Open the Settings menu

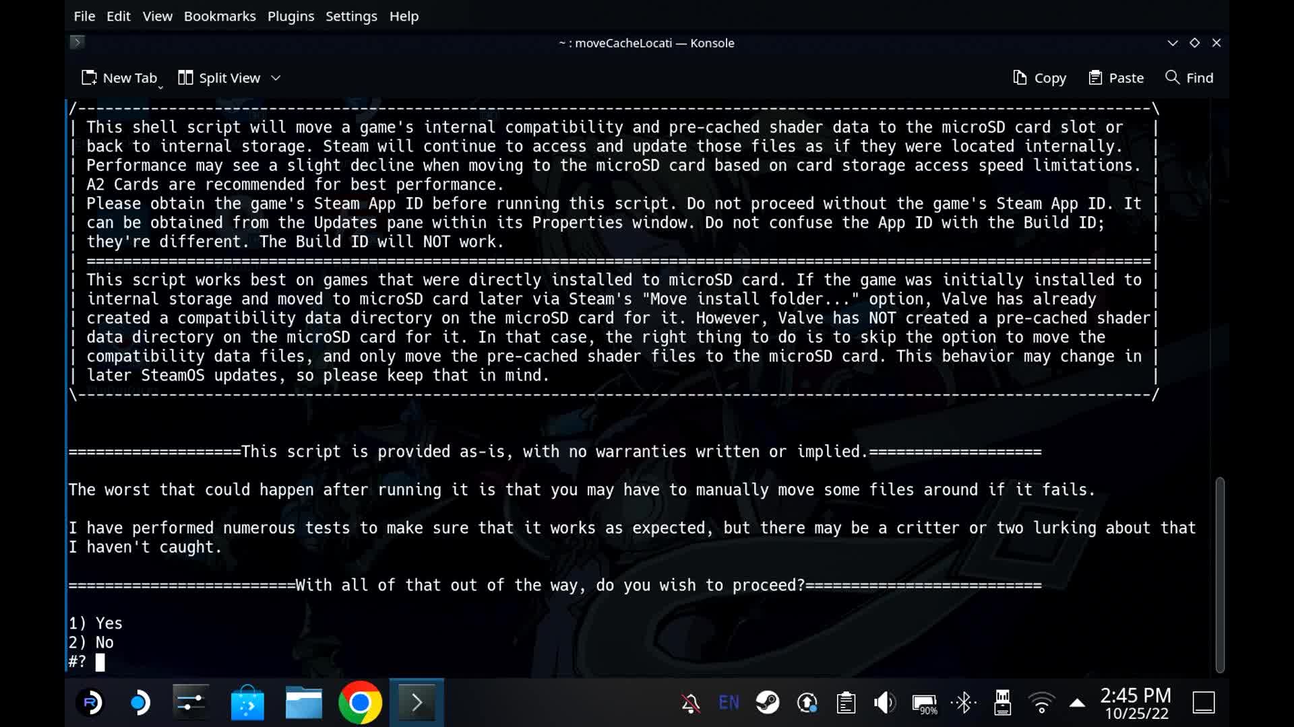[351, 16]
